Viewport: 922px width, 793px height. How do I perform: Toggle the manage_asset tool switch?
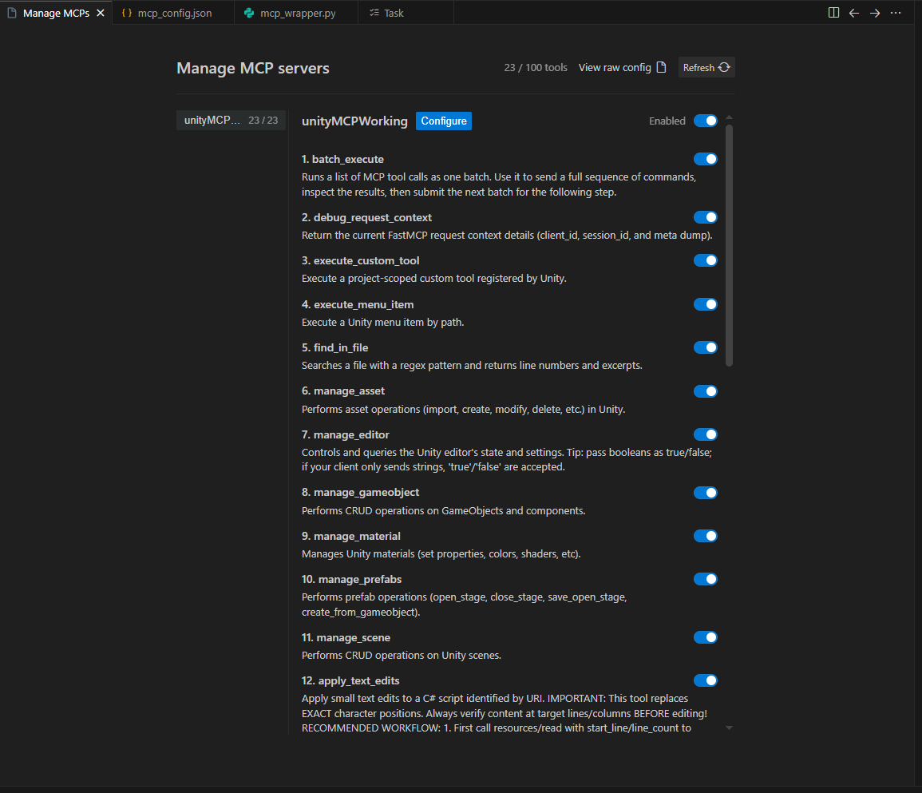point(705,391)
